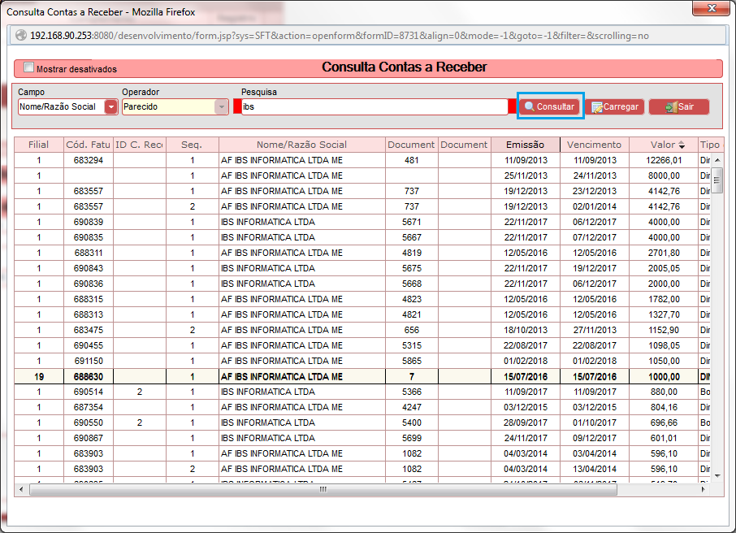Image resolution: width=736 pixels, height=533 pixels.
Task: Click document number 5675
Action: [412, 268]
